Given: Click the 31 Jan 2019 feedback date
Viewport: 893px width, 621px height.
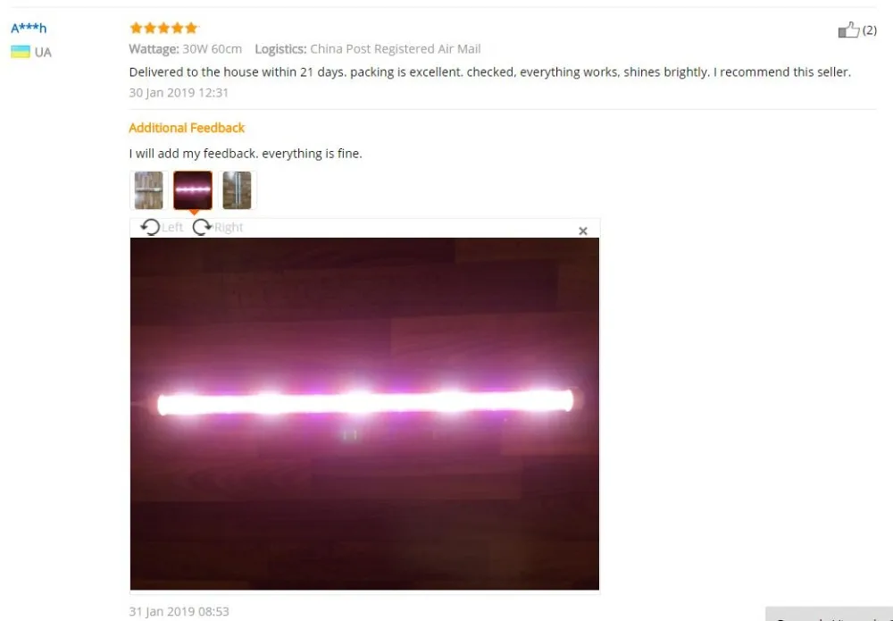Looking at the screenshot, I should point(179,611).
